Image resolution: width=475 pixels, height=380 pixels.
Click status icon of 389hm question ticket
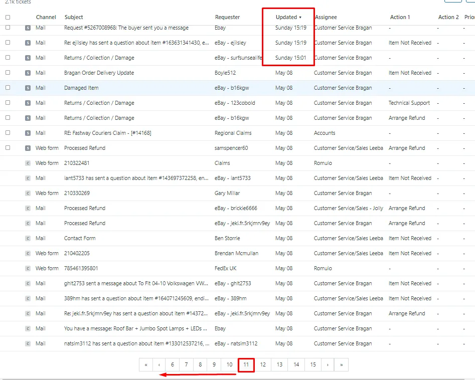point(28,299)
